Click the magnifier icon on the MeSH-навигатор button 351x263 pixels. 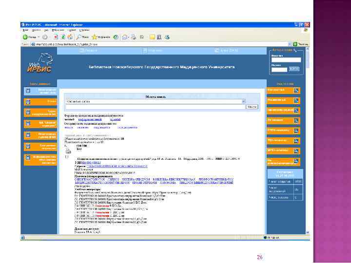296,150
